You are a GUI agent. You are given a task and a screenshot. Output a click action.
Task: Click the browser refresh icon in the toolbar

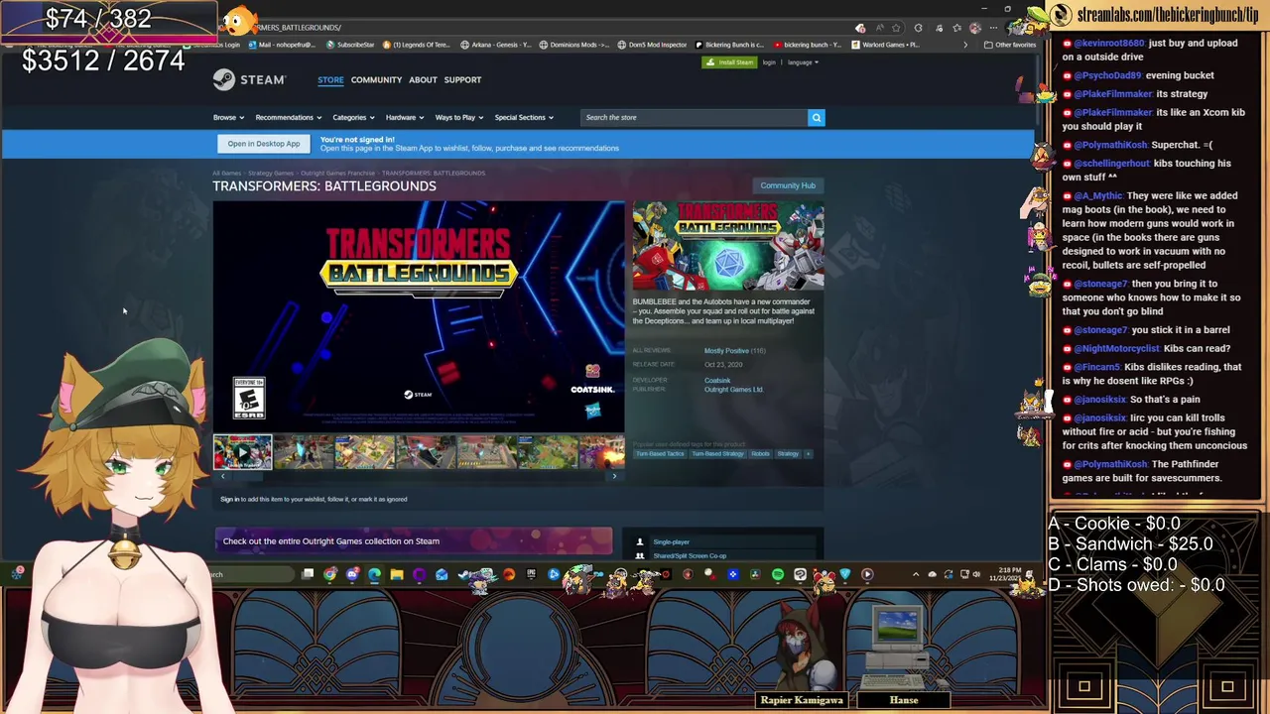[918, 28]
